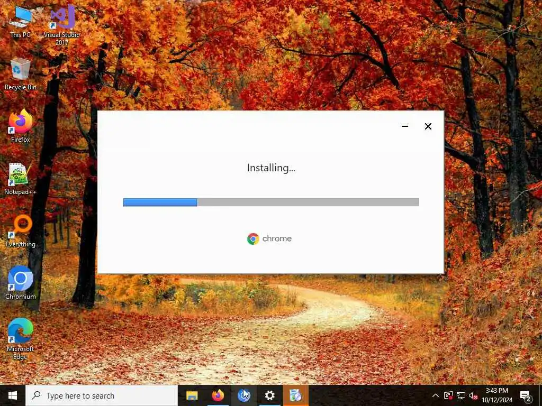
Task: Select the Chromium desktop shortcut
Action: tap(21, 282)
